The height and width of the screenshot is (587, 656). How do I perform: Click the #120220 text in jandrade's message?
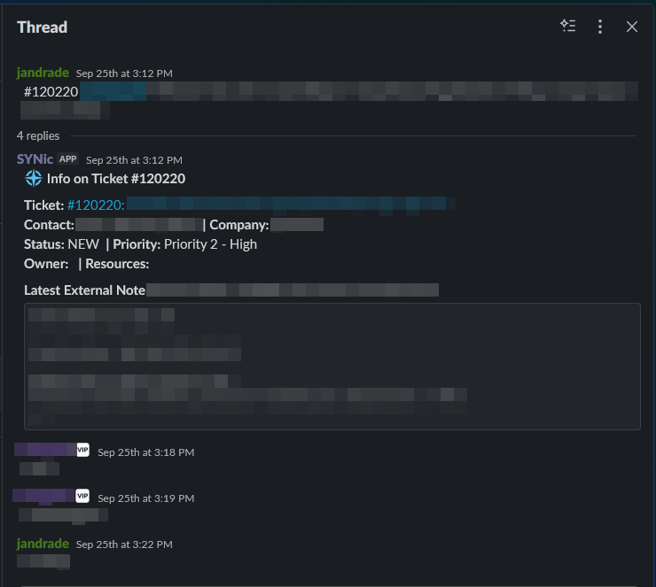tap(51, 91)
